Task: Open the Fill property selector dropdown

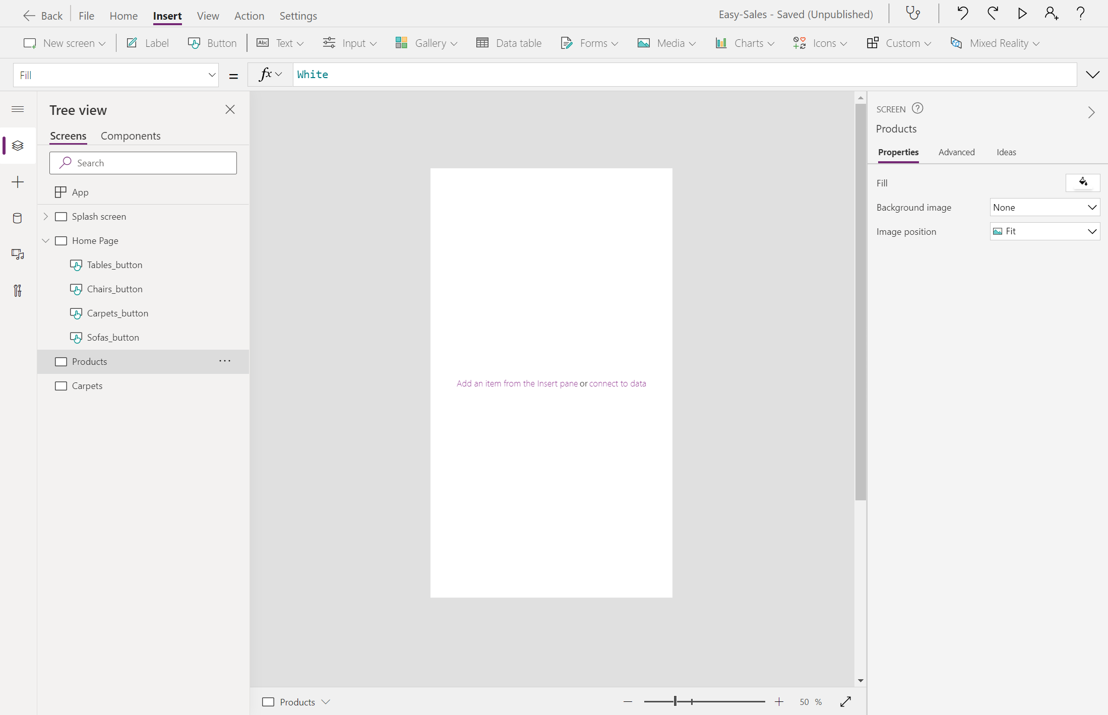Action: point(116,75)
